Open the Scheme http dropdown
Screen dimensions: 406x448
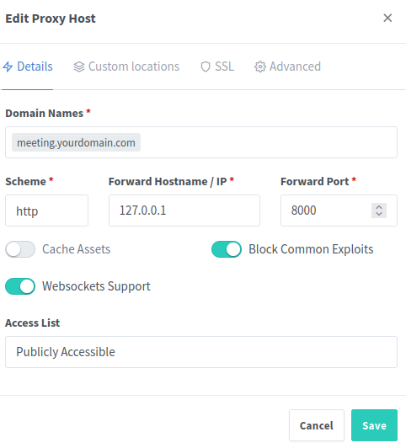point(46,211)
